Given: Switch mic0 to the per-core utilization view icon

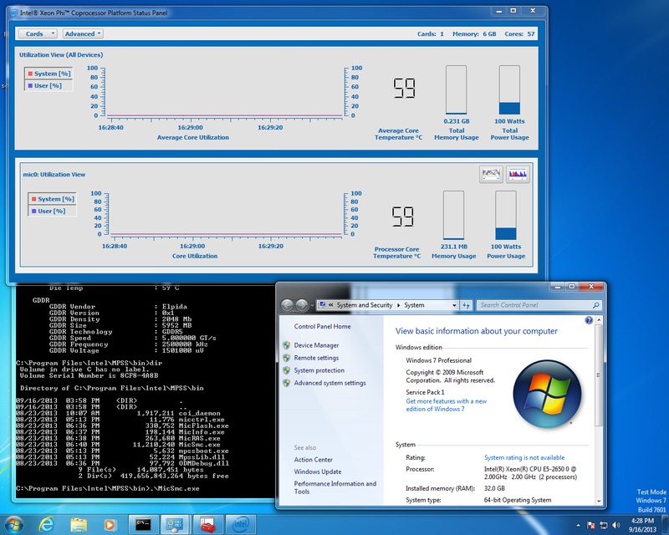Looking at the screenshot, I should (x=518, y=174).
